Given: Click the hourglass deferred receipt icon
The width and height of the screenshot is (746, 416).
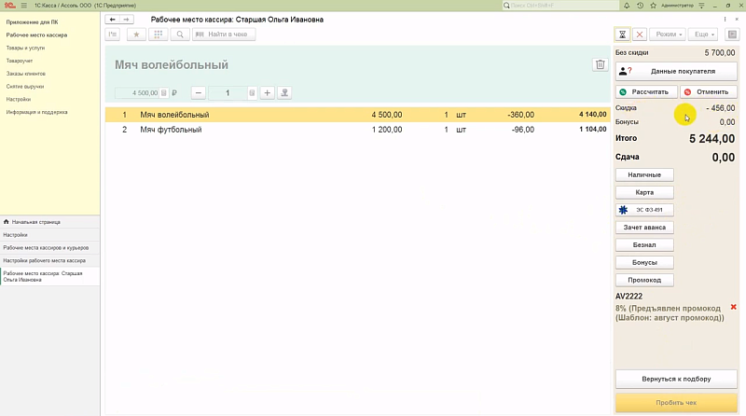Looking at the screenshot, I should (x=622, y=35).
